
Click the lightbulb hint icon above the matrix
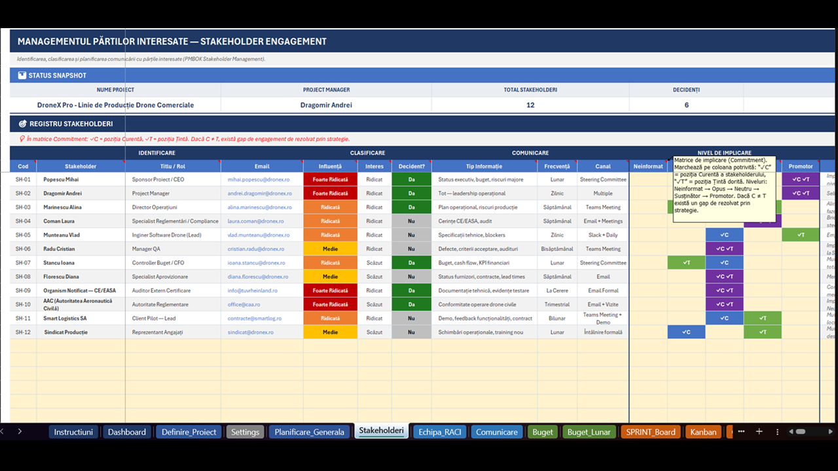[x=22, y=139]
